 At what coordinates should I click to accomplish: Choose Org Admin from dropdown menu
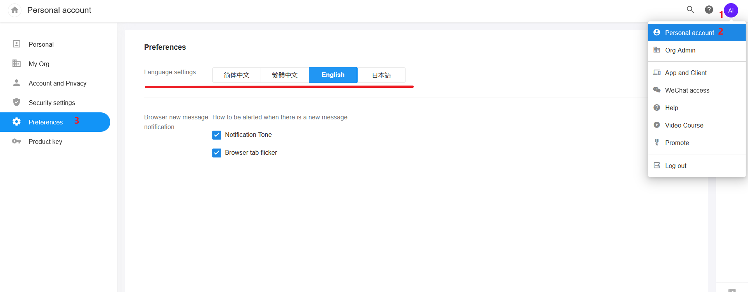coord(680,50)
